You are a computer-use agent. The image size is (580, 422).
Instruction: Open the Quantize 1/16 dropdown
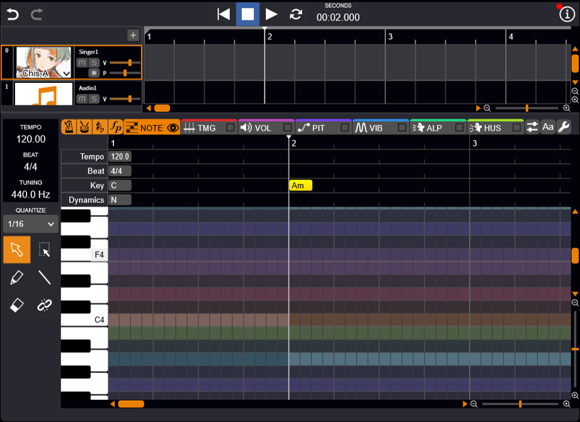(x=30, y=224)
